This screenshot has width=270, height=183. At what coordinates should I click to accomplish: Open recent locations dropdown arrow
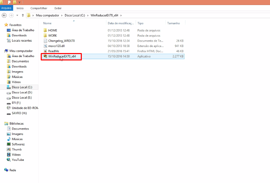pyautogui.click(x=17, y=15)
